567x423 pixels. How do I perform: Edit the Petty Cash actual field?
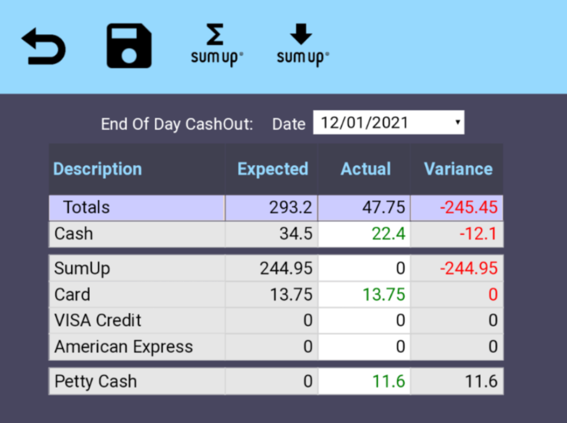(x=364, y=381)
